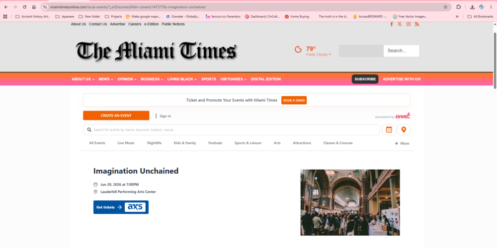Select the Sports & Leisure category tab
This screenshot has width=497, height=248.
click(x=248, y=143)
